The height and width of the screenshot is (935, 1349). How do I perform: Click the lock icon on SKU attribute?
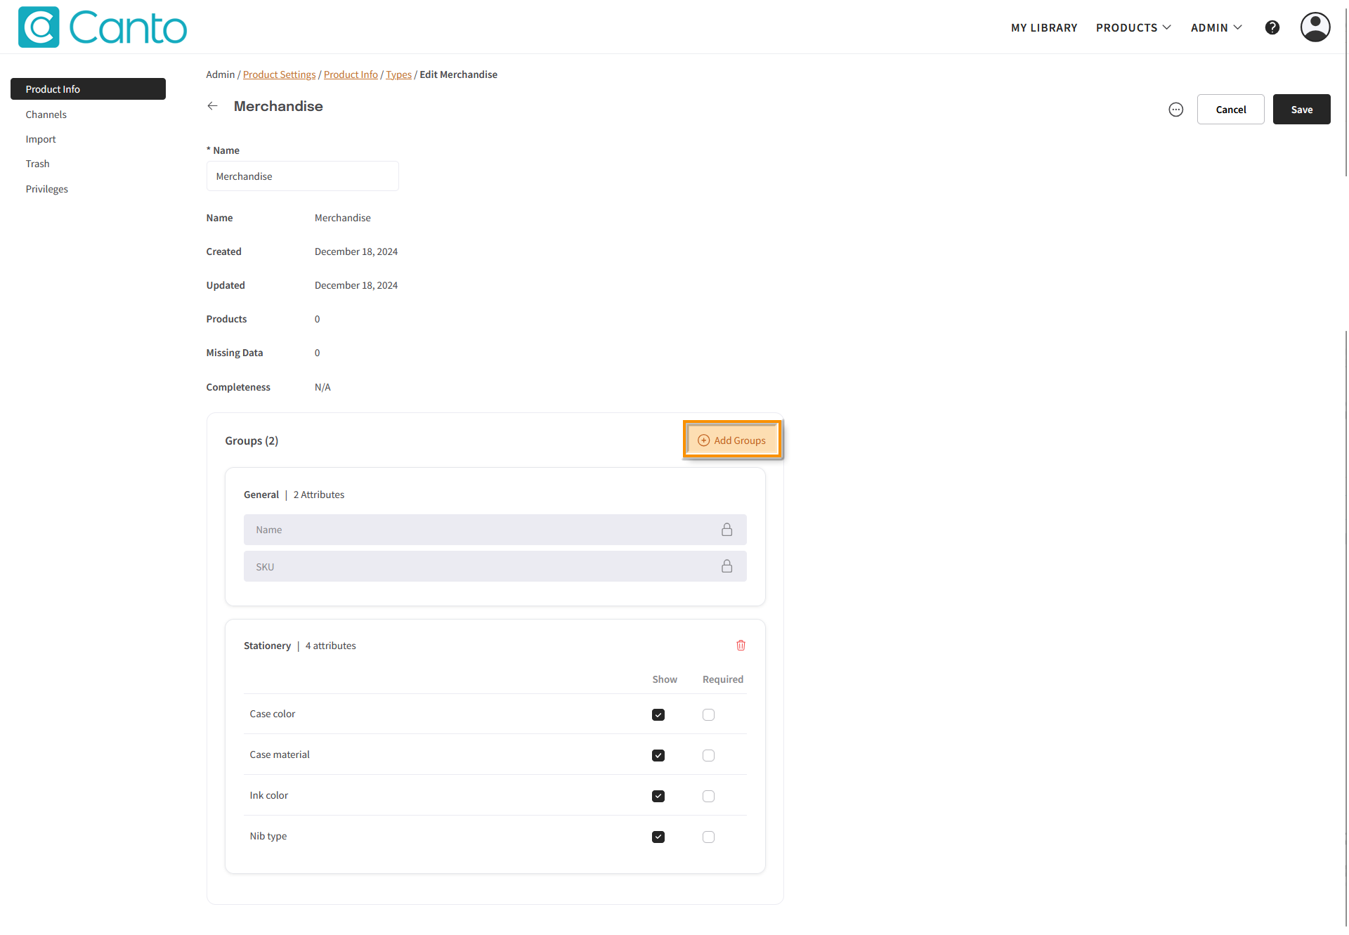[726, 566]
